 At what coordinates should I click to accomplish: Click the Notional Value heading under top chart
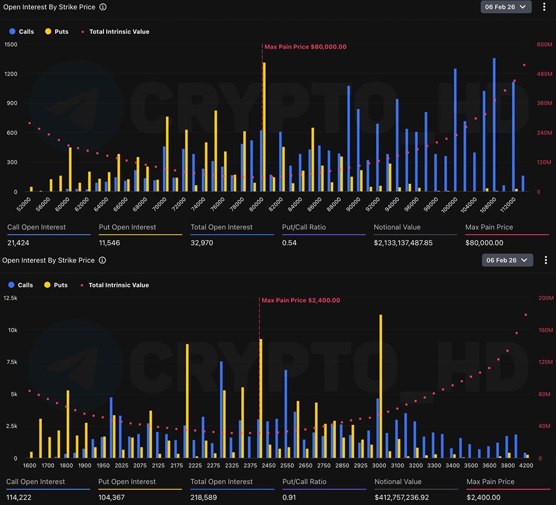[397, 227]
